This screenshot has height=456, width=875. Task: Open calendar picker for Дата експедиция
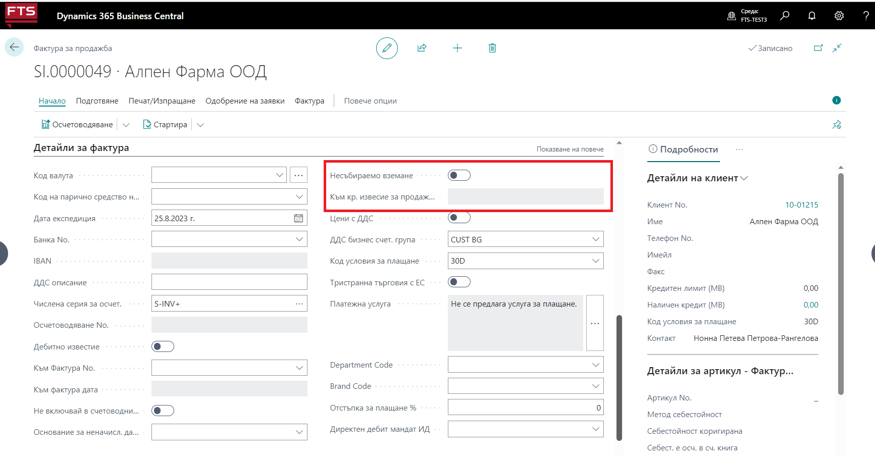click(298, 218)
